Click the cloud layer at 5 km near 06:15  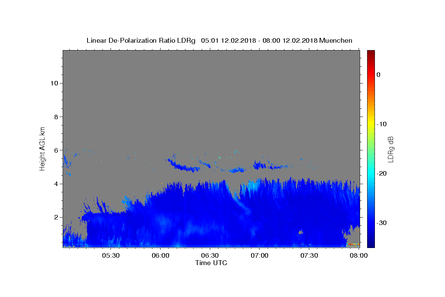184,166
